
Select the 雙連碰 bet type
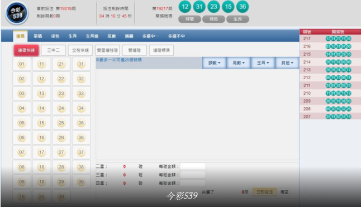[x=135, y=50]
